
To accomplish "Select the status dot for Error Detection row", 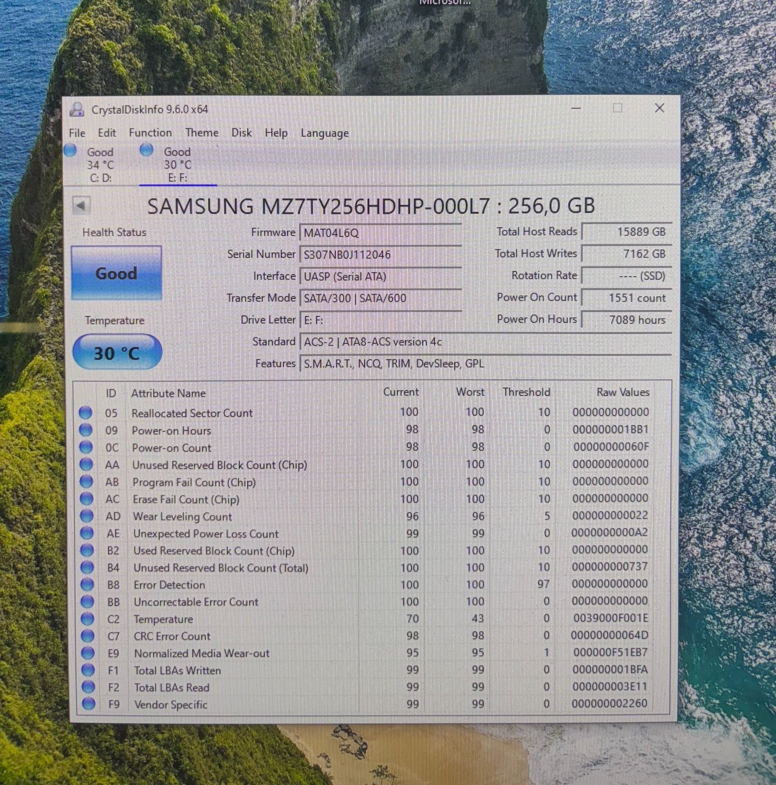I will (x=87, y=584).
